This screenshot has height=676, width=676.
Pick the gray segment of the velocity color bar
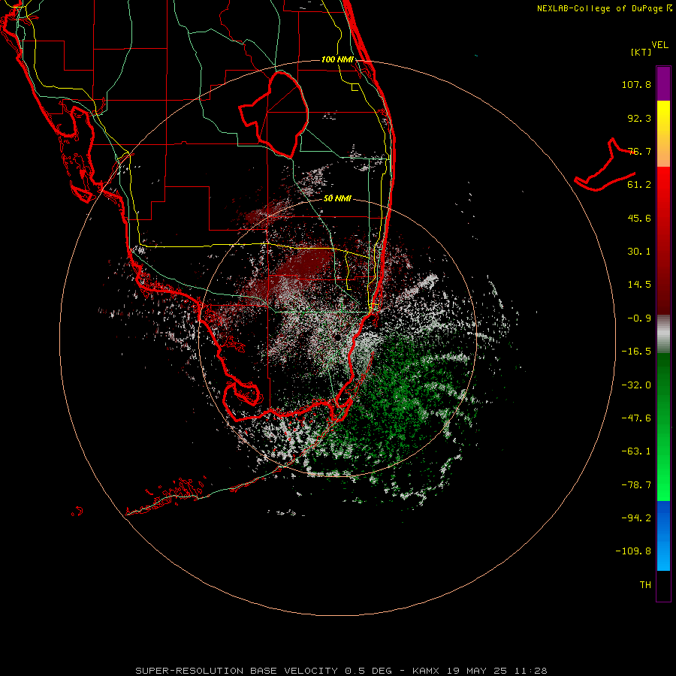click(x=663, y=334)
